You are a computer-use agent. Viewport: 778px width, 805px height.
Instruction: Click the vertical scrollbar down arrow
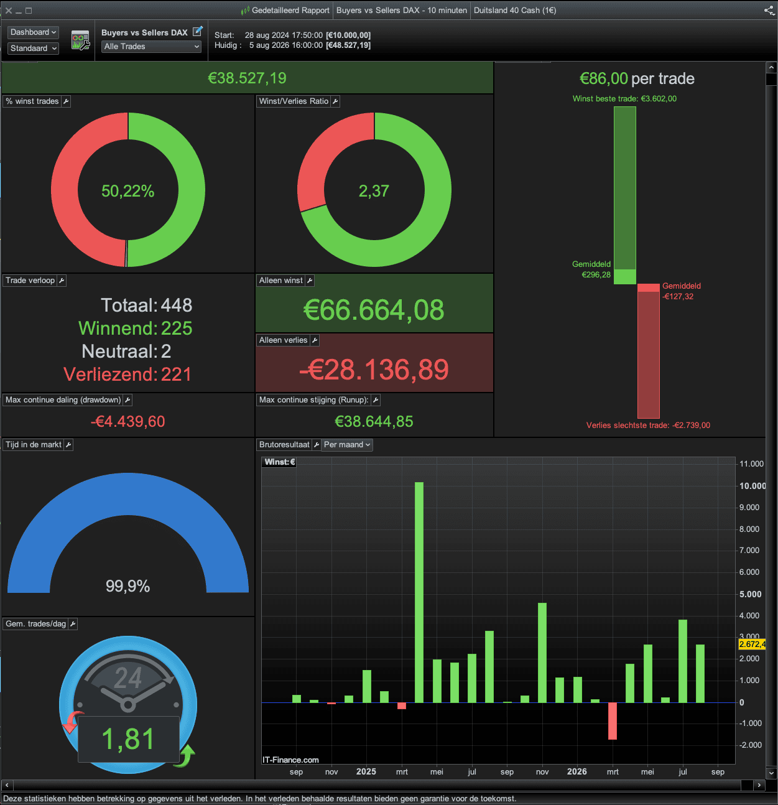click(771, 773)
